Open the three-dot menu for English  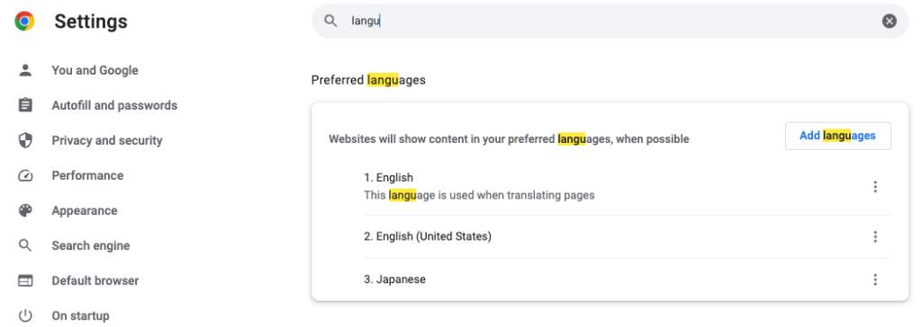875,187
